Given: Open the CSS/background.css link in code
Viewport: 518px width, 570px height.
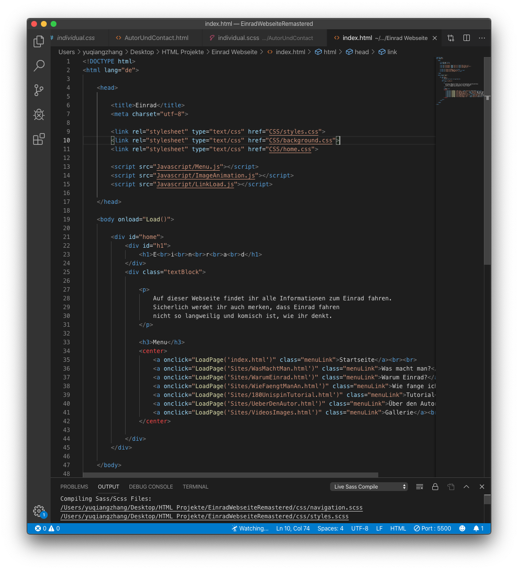Looking at the screenshot, I should coord(300,140).
